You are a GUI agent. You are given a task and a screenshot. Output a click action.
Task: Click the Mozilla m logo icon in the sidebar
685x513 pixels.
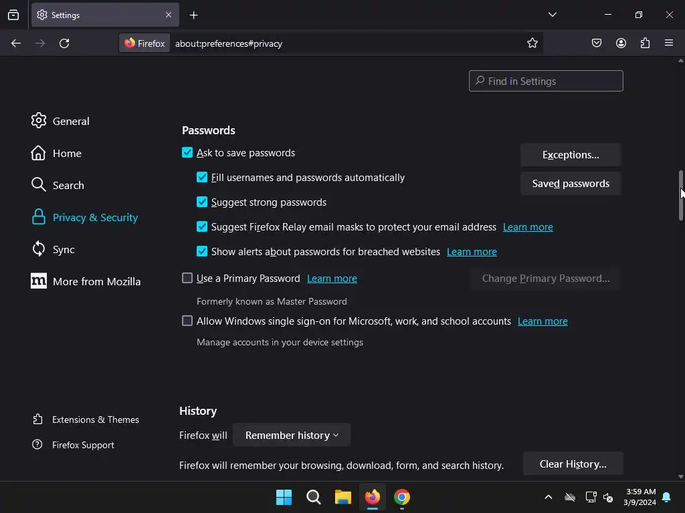[38, 281]
